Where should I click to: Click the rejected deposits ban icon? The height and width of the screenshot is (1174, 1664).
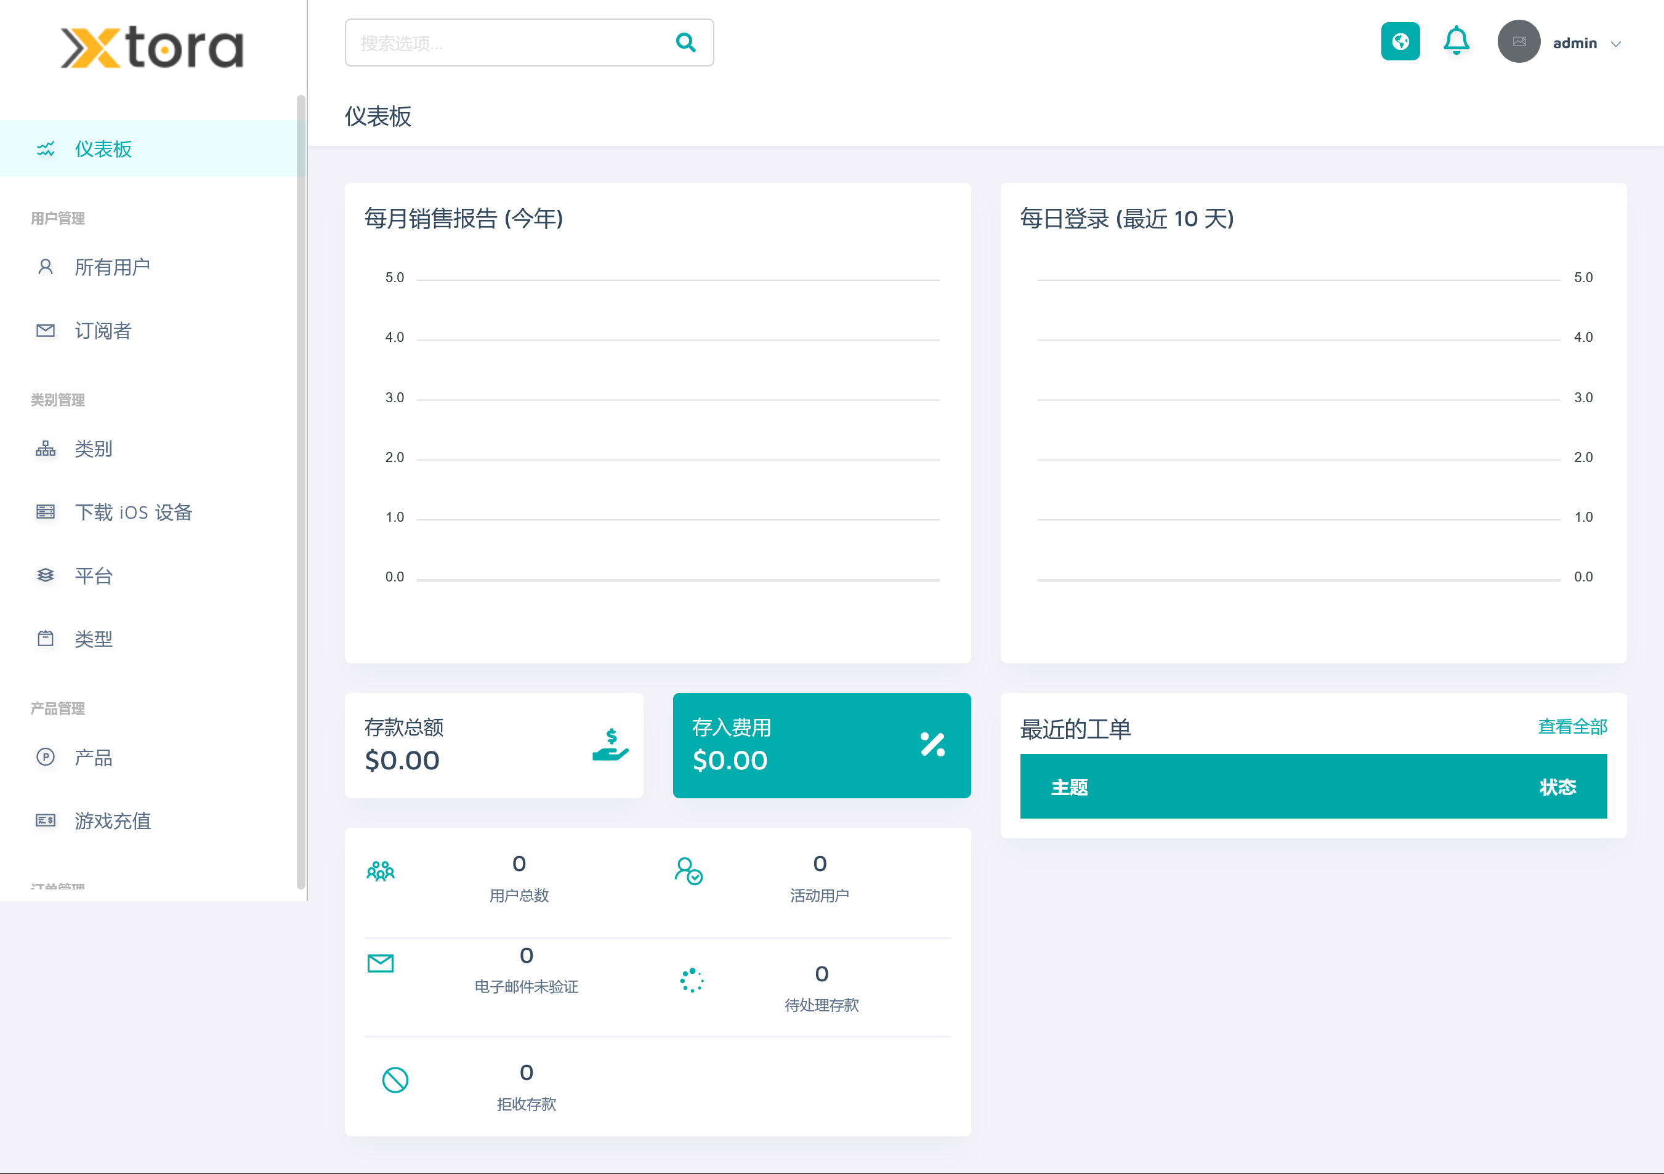click(395, 1080)
